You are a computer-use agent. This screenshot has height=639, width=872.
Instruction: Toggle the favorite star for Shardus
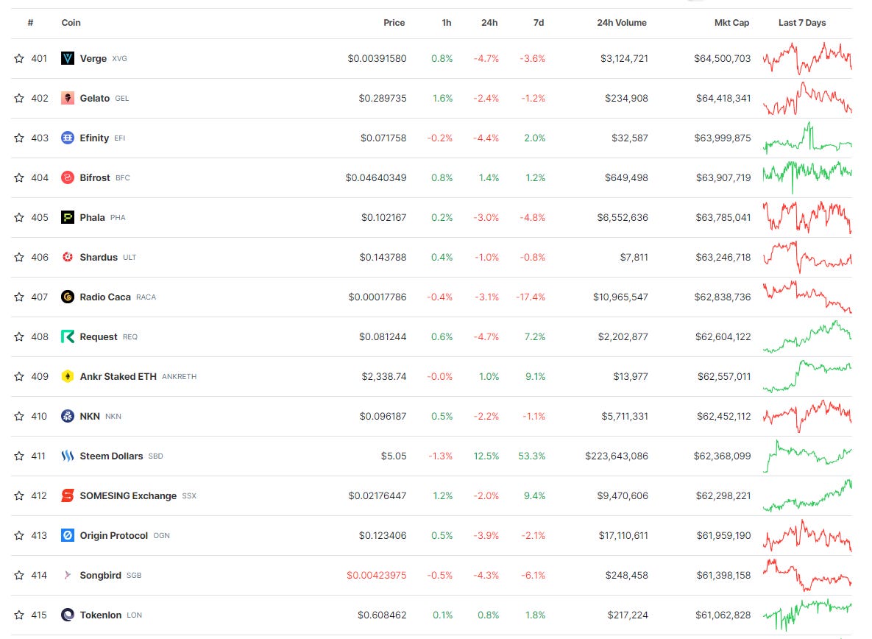tap(19, 257)
